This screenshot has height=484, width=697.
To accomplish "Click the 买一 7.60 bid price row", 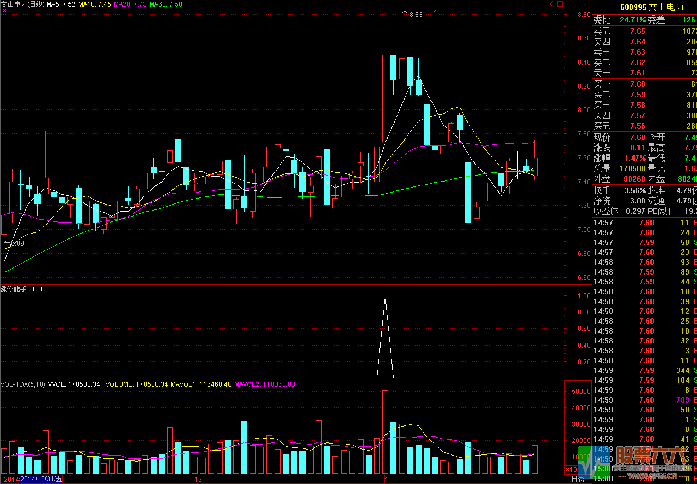I will point(643,84).
